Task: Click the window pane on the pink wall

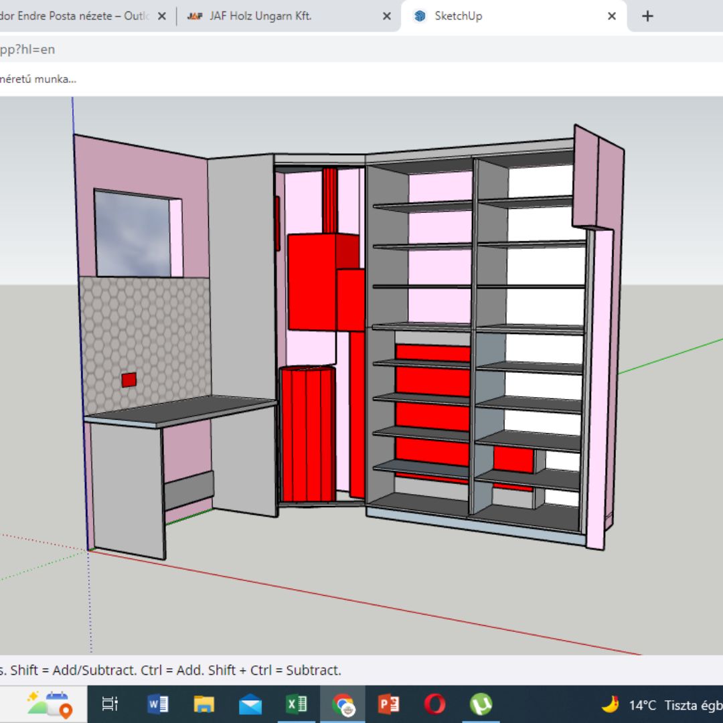Action: click(133, 234)
